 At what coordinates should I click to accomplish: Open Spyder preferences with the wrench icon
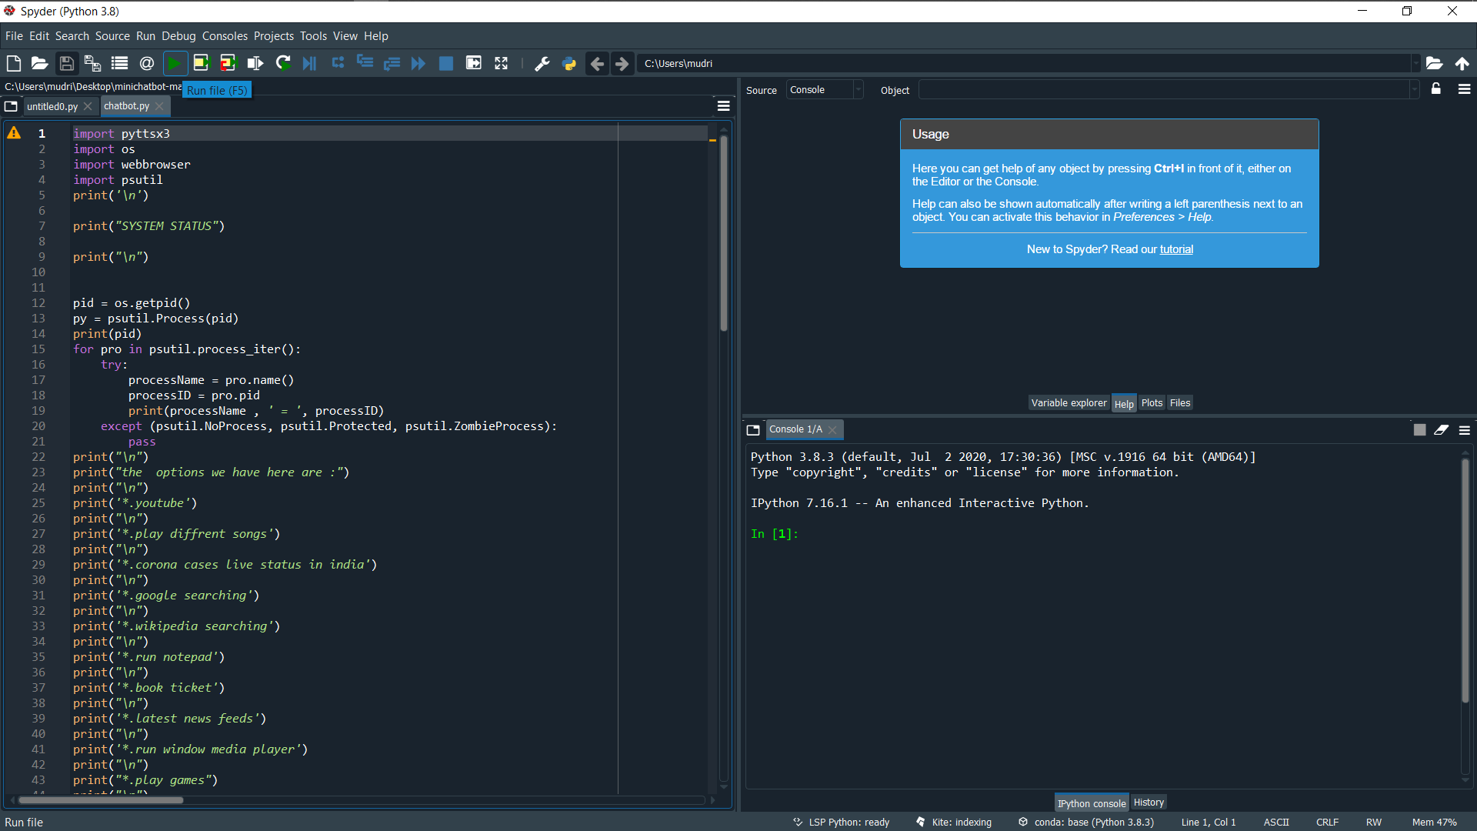point(542,63)
